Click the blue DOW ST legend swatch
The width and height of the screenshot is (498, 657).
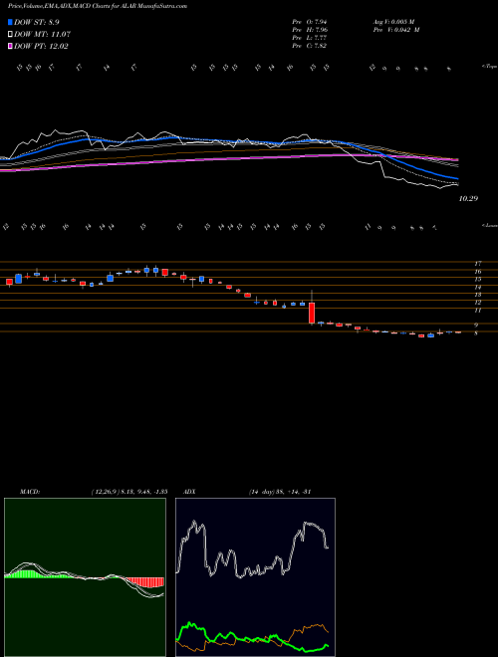pyautogui.click(x=10, y=22)
